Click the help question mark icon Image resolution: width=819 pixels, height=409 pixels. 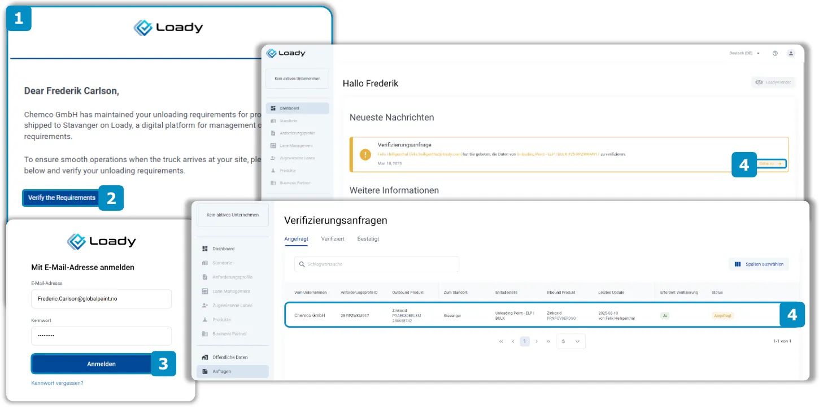(x=775, y=53)
